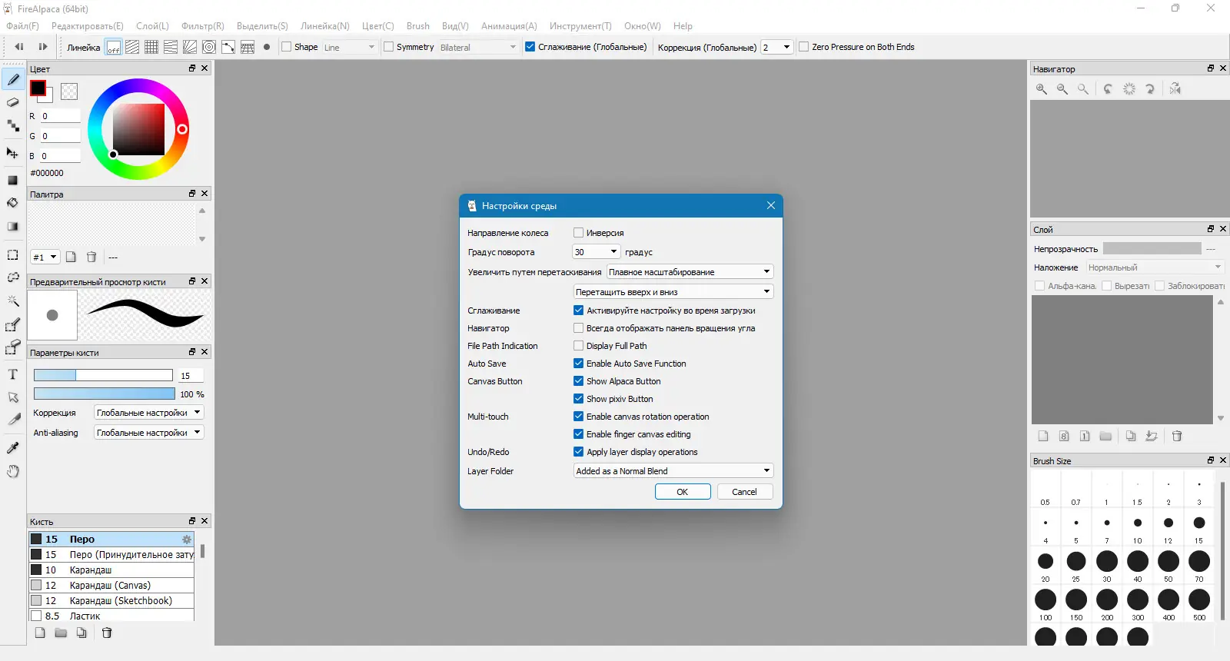Add a new layer folder in the Слой panel
Image resolution: width=1230 pixels, height=661 pixels.
1105,436
